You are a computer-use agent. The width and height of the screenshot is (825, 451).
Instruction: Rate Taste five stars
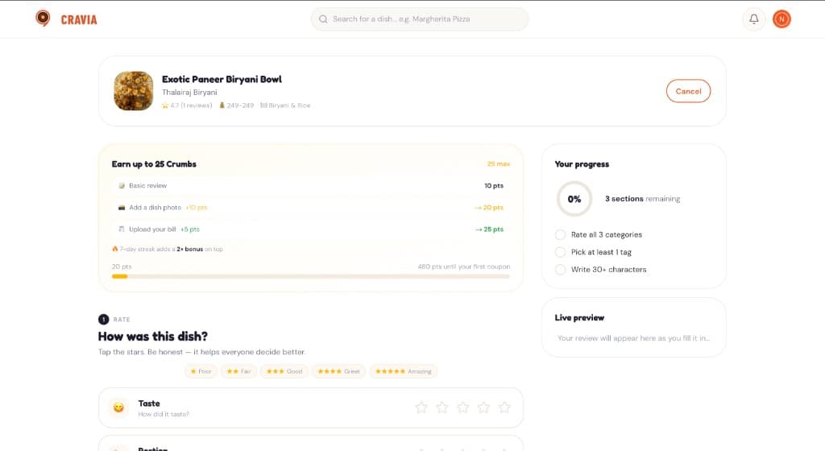click(504, 408)
